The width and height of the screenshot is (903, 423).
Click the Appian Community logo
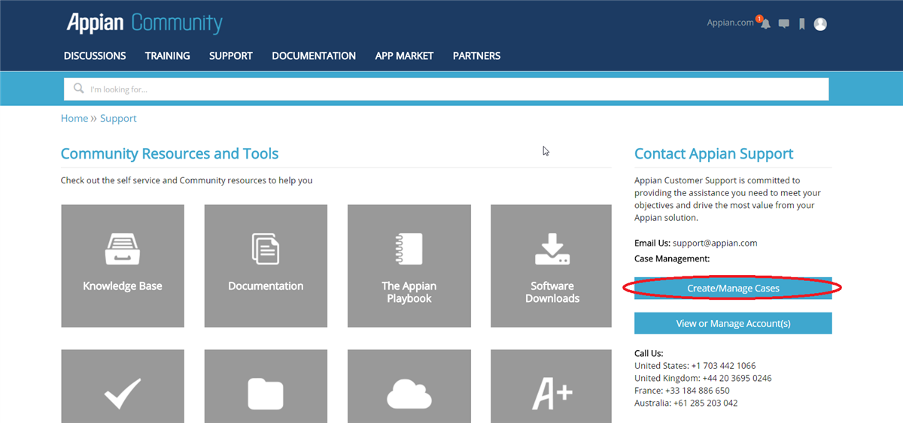tap(144, 23)
